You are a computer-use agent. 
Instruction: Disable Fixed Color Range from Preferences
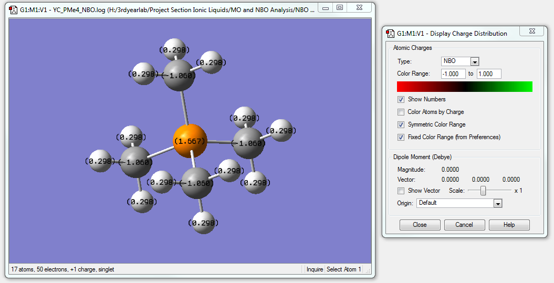tap(401, 137)
